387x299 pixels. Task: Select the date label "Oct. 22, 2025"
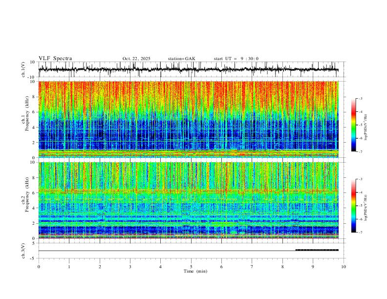[x=136, y=59]
